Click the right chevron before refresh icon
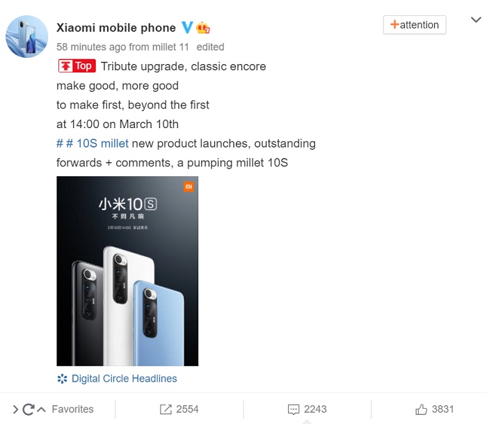This screenshot has width=487, height=424. pos(15,409)
